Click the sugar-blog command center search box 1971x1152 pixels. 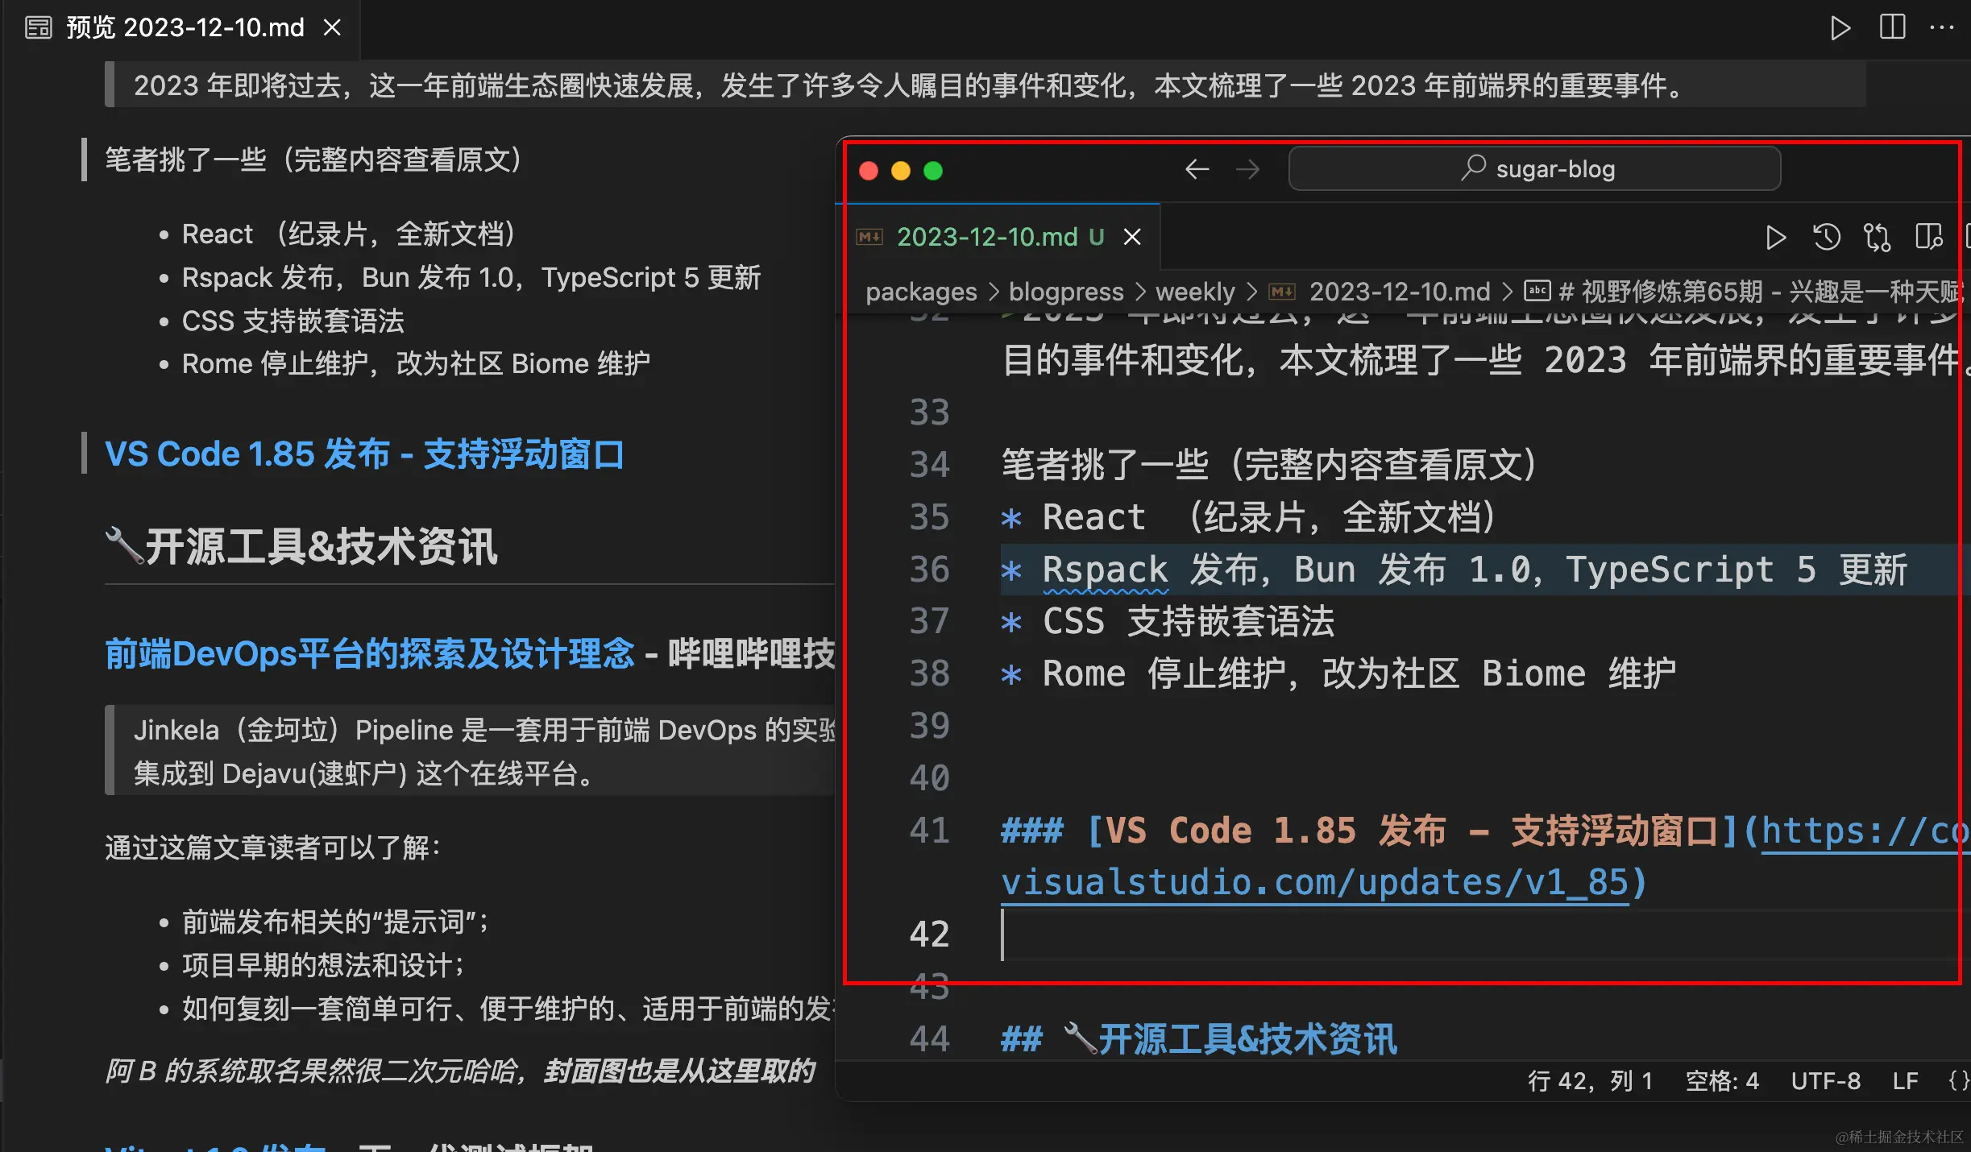point(1534,169)
